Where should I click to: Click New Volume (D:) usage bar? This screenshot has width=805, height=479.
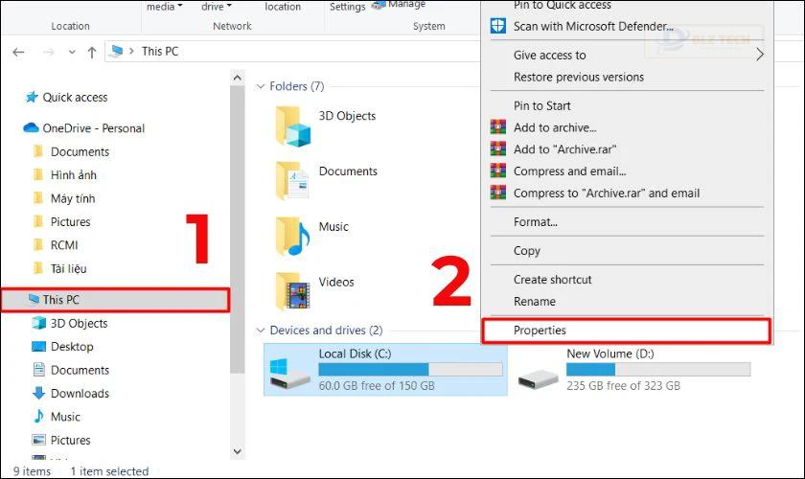pyautogui.click(x=658, y=369)
